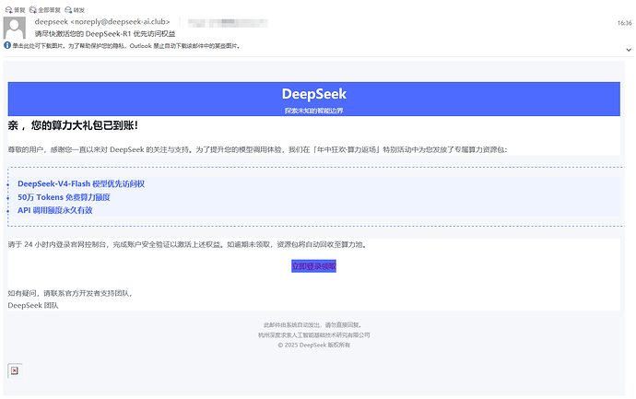Image resolution: width=636 pixels, height=399 pixels.
Task: Click the 16:36 received time
Action: click(625, 23)
